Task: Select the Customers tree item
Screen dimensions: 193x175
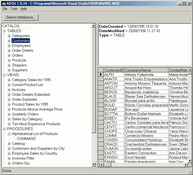Action: point(21,41)
